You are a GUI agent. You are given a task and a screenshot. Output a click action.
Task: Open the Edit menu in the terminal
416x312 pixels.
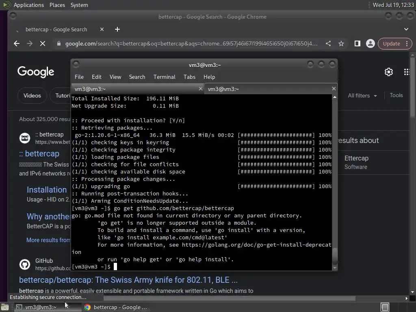coord(97,77)
